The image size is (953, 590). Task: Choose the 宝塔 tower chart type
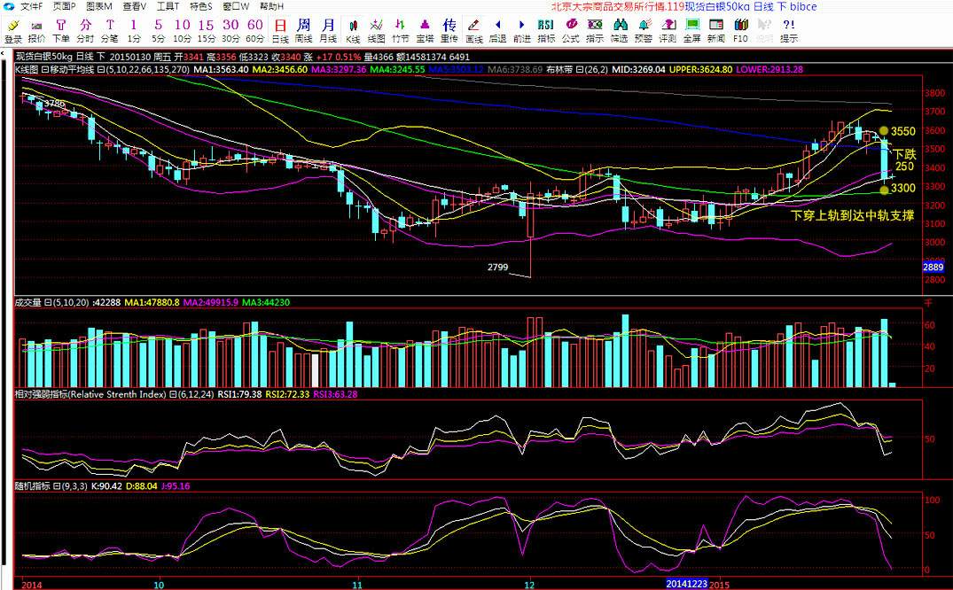pos(425,30)
